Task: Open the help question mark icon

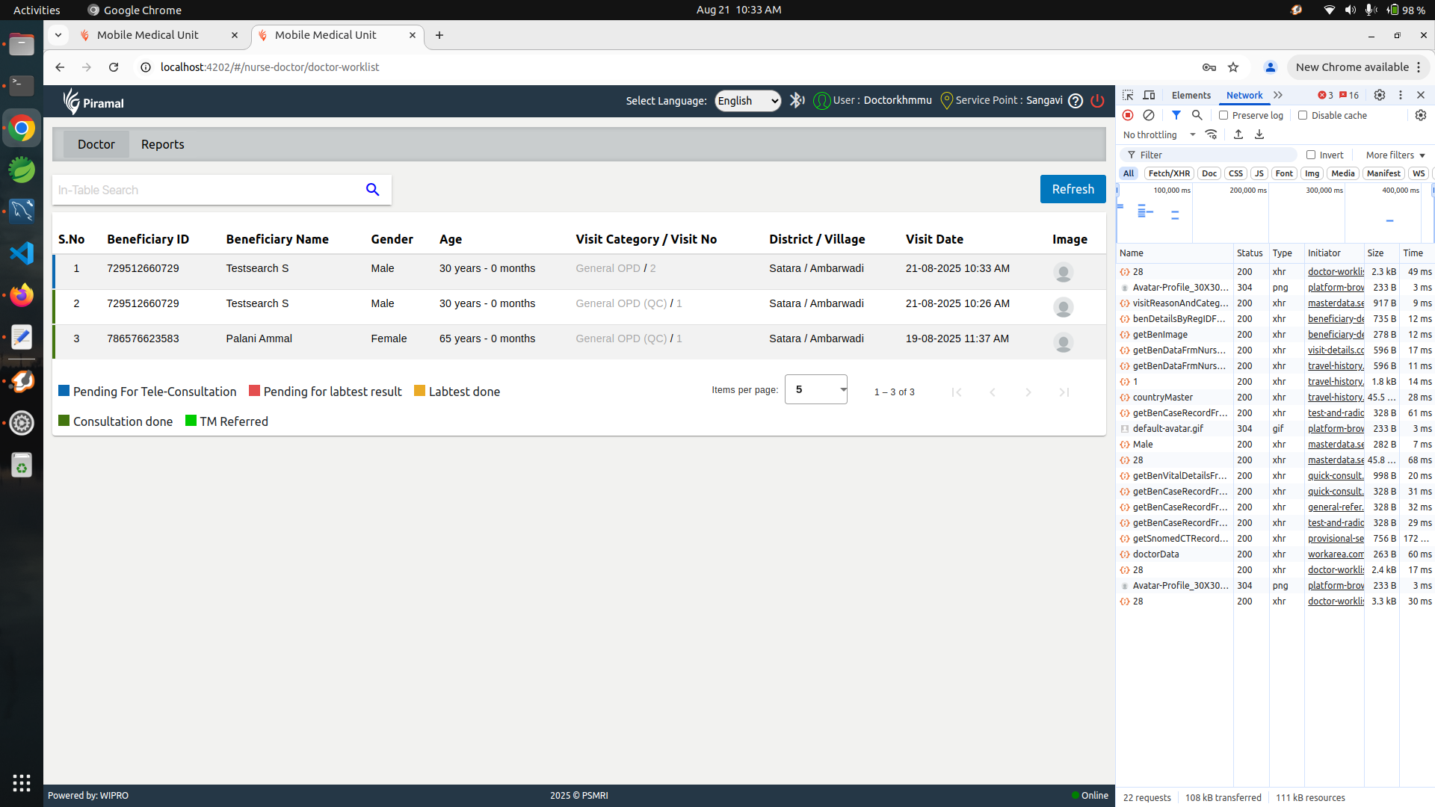Action: (x=1076, y=101)
